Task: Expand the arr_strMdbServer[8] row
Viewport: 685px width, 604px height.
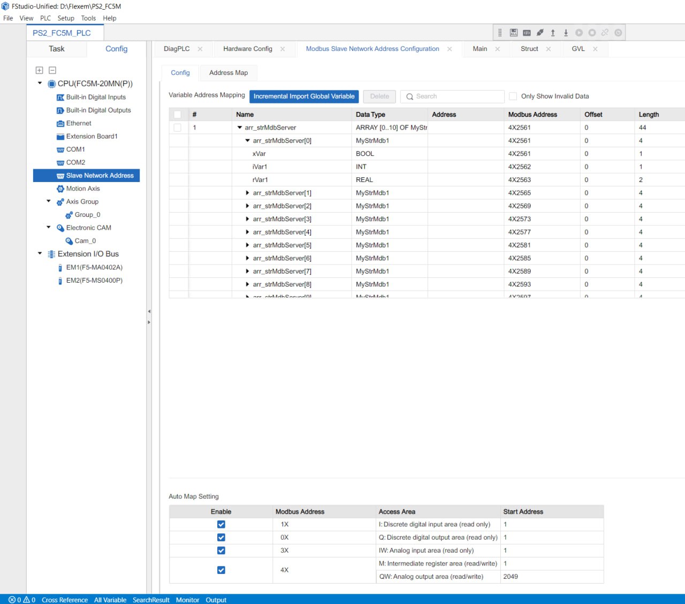Action: pyautogui.click(x=247, y=284)
